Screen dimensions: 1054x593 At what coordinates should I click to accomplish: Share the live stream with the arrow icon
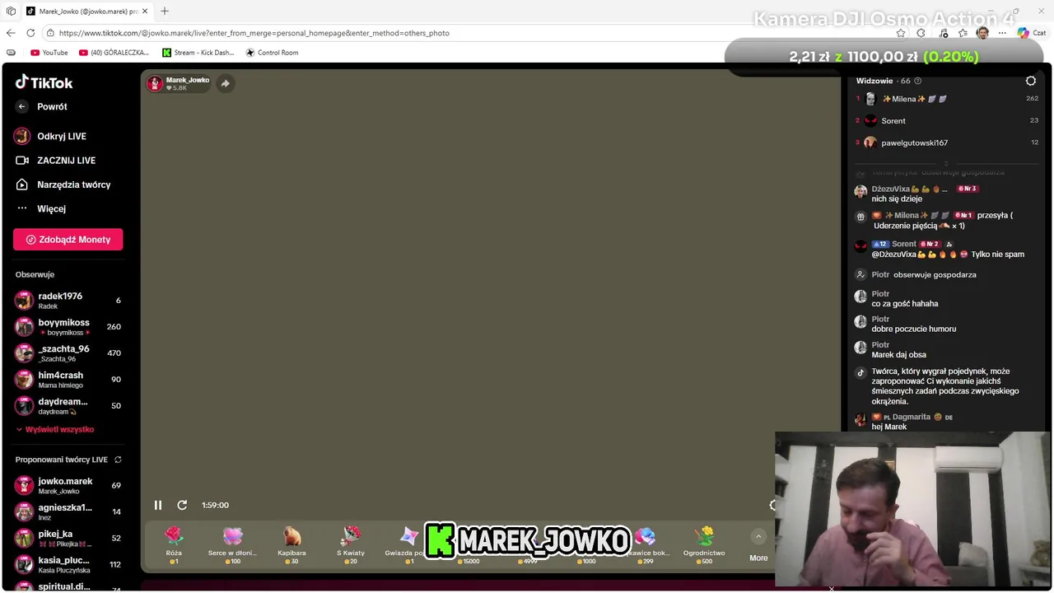coord(226,83)
